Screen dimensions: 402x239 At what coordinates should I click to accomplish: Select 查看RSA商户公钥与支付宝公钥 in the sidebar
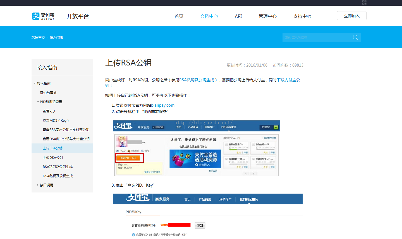point(66,130)
